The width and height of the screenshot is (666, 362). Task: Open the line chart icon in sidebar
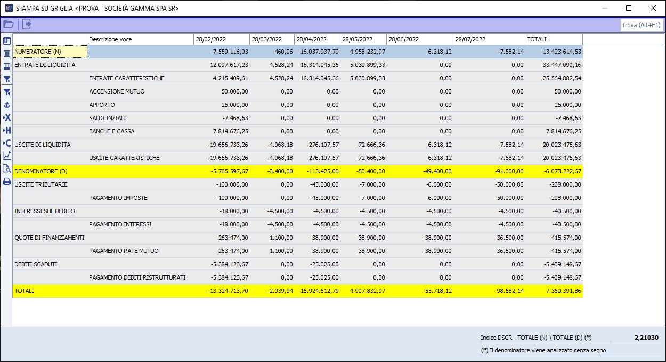(7, 156)
